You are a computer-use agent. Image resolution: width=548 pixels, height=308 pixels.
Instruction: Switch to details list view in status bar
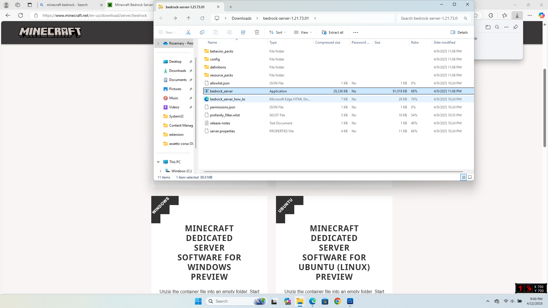tap(464, 177)
